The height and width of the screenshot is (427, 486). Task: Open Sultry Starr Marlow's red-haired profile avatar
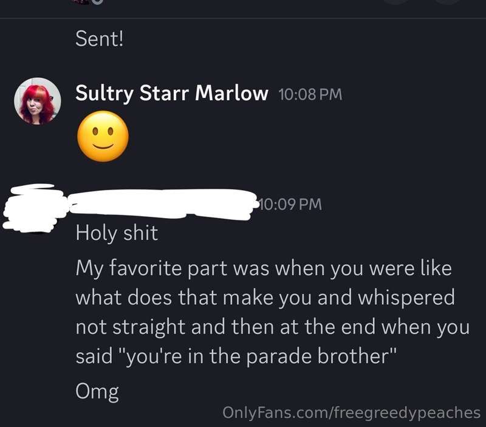tap(38, 101)
